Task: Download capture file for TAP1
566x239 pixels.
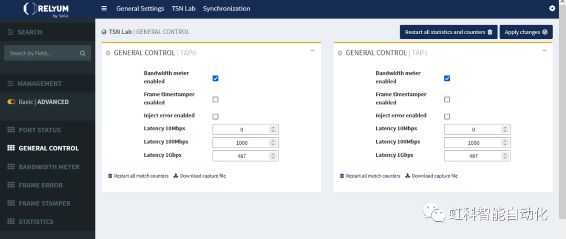Action: click(x=431, y=176)
